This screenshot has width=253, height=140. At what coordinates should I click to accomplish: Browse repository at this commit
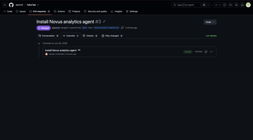211,52
